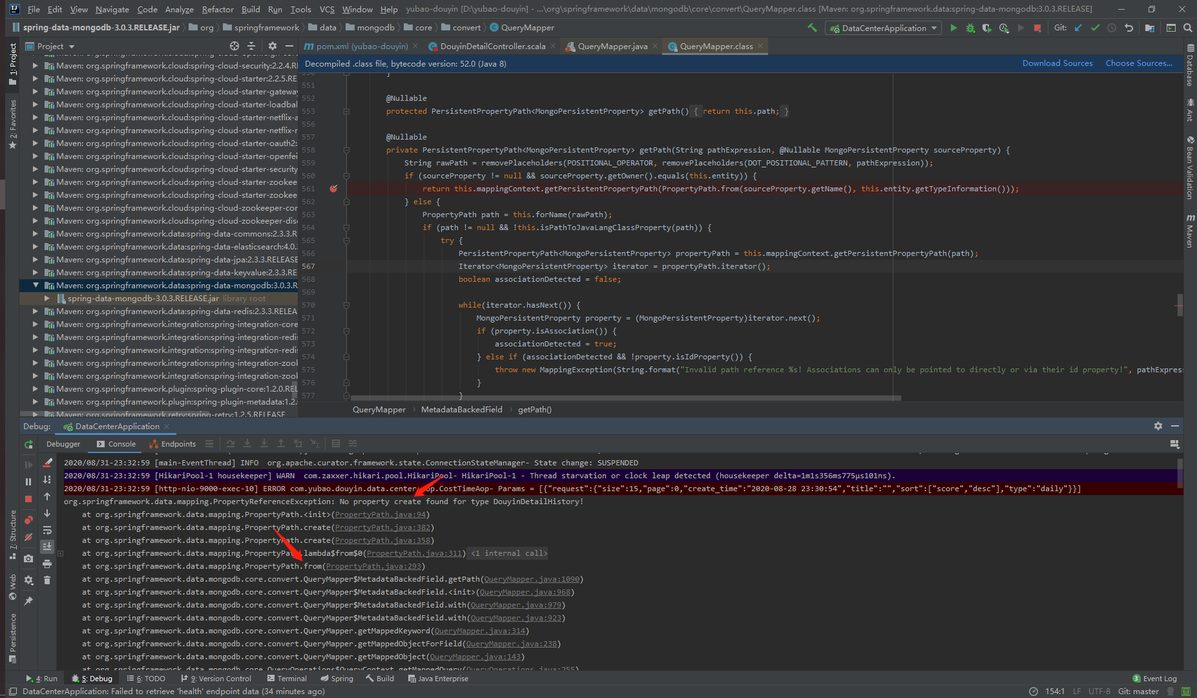Toggle the Structure tool window
The width and height of the screenshot is (1197, 698).
point(12,534)
